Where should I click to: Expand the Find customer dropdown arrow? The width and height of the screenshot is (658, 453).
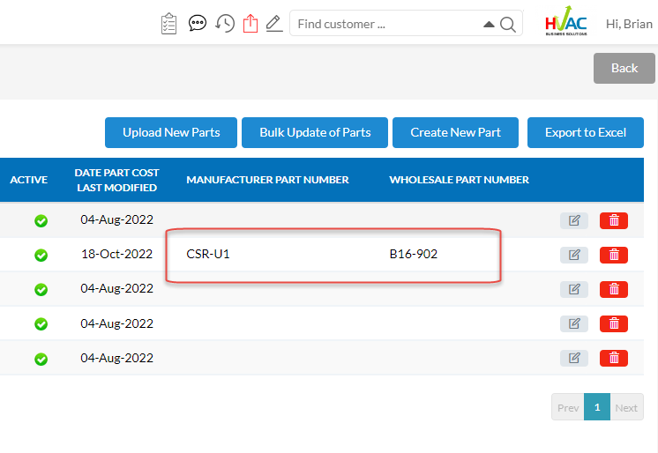pyautogui.click(x=489, y=25)
